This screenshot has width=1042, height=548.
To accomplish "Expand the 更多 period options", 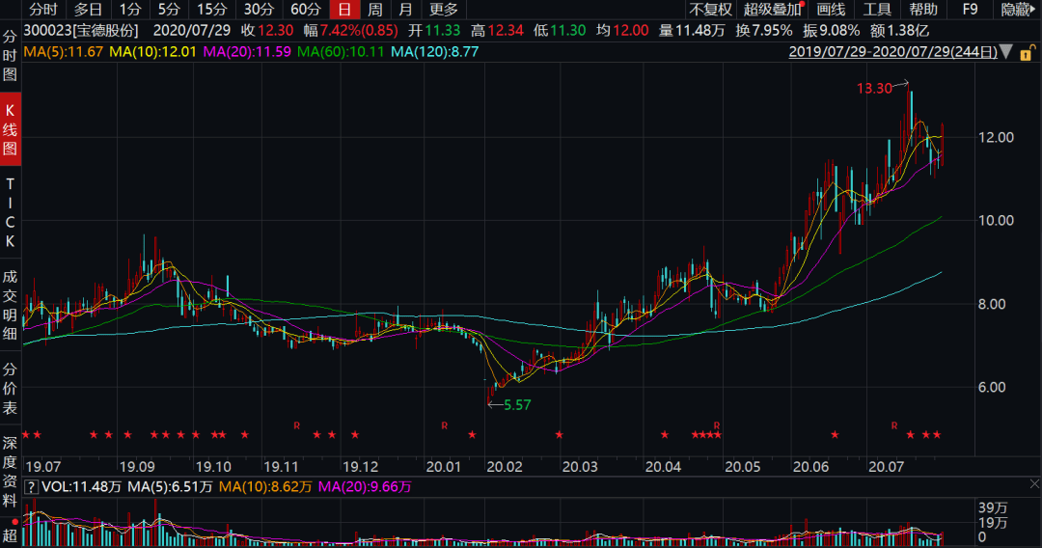I will [x=444, y=10].
